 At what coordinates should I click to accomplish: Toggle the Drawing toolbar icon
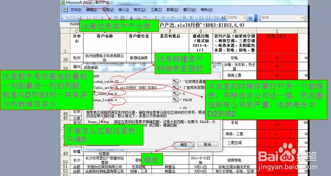coord(223,18)
